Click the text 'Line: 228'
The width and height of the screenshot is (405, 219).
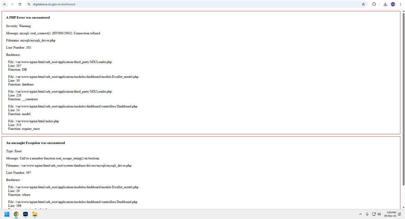(15, 95)
